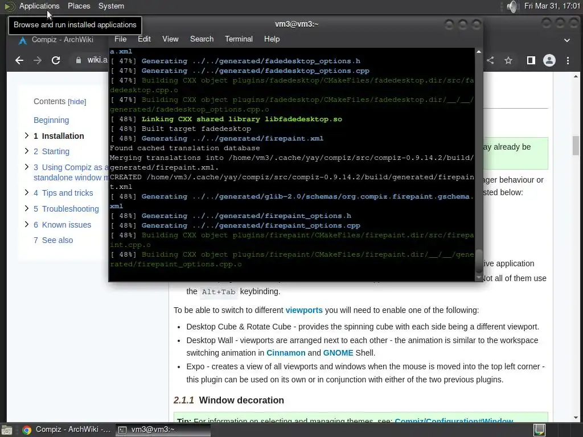Click the 'Built target fadedesktop' line
The image size is (583, 437).
click(180, 129)
